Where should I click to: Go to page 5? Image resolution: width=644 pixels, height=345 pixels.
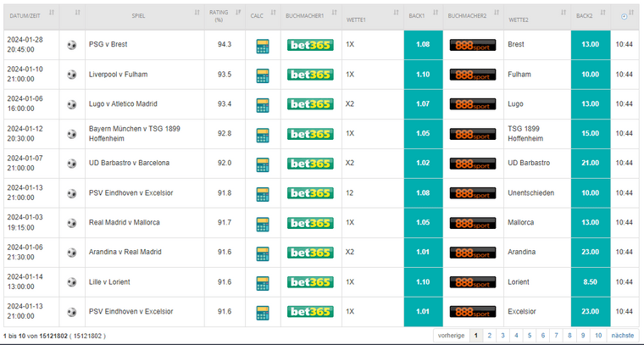click(530, 336)
